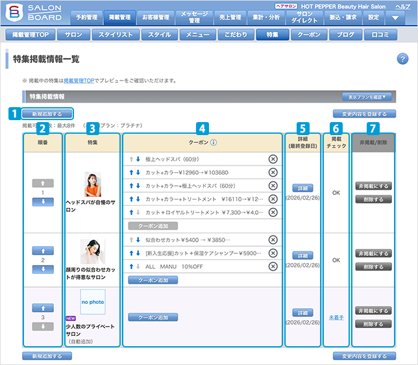Add coupon to 少人数のプライベートサロン feature
Viewport: 418px width, 365px height.
click(x=153, y=317)
